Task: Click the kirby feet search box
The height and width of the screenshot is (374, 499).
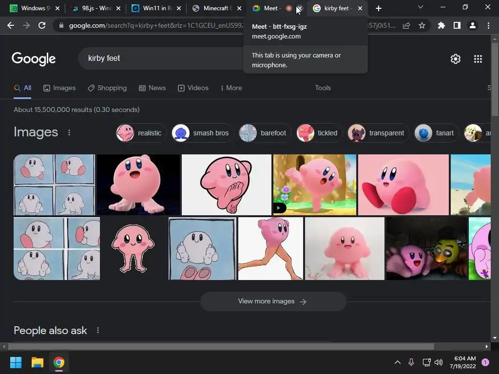Action: point(161,58)
